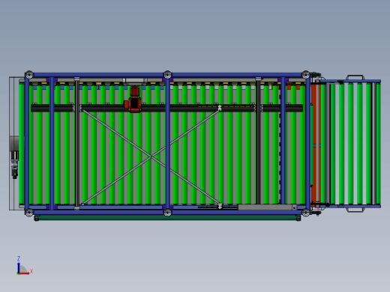Select the gray gear motor at conveyor's left end
This screenshot has width=390, height=292.
[x=14, y=156]
